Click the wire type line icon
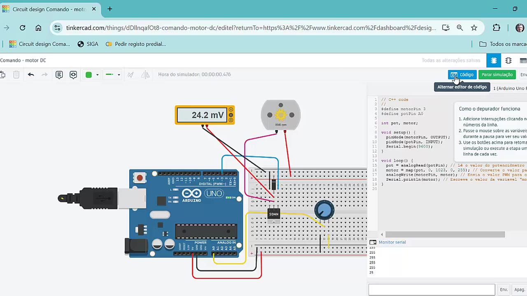Viewport: 527px width, 296px height. point(109,74)
